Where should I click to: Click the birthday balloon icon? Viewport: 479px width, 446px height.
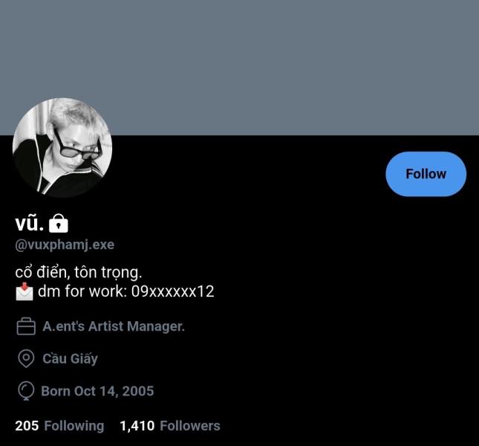(x=26, y=391)
